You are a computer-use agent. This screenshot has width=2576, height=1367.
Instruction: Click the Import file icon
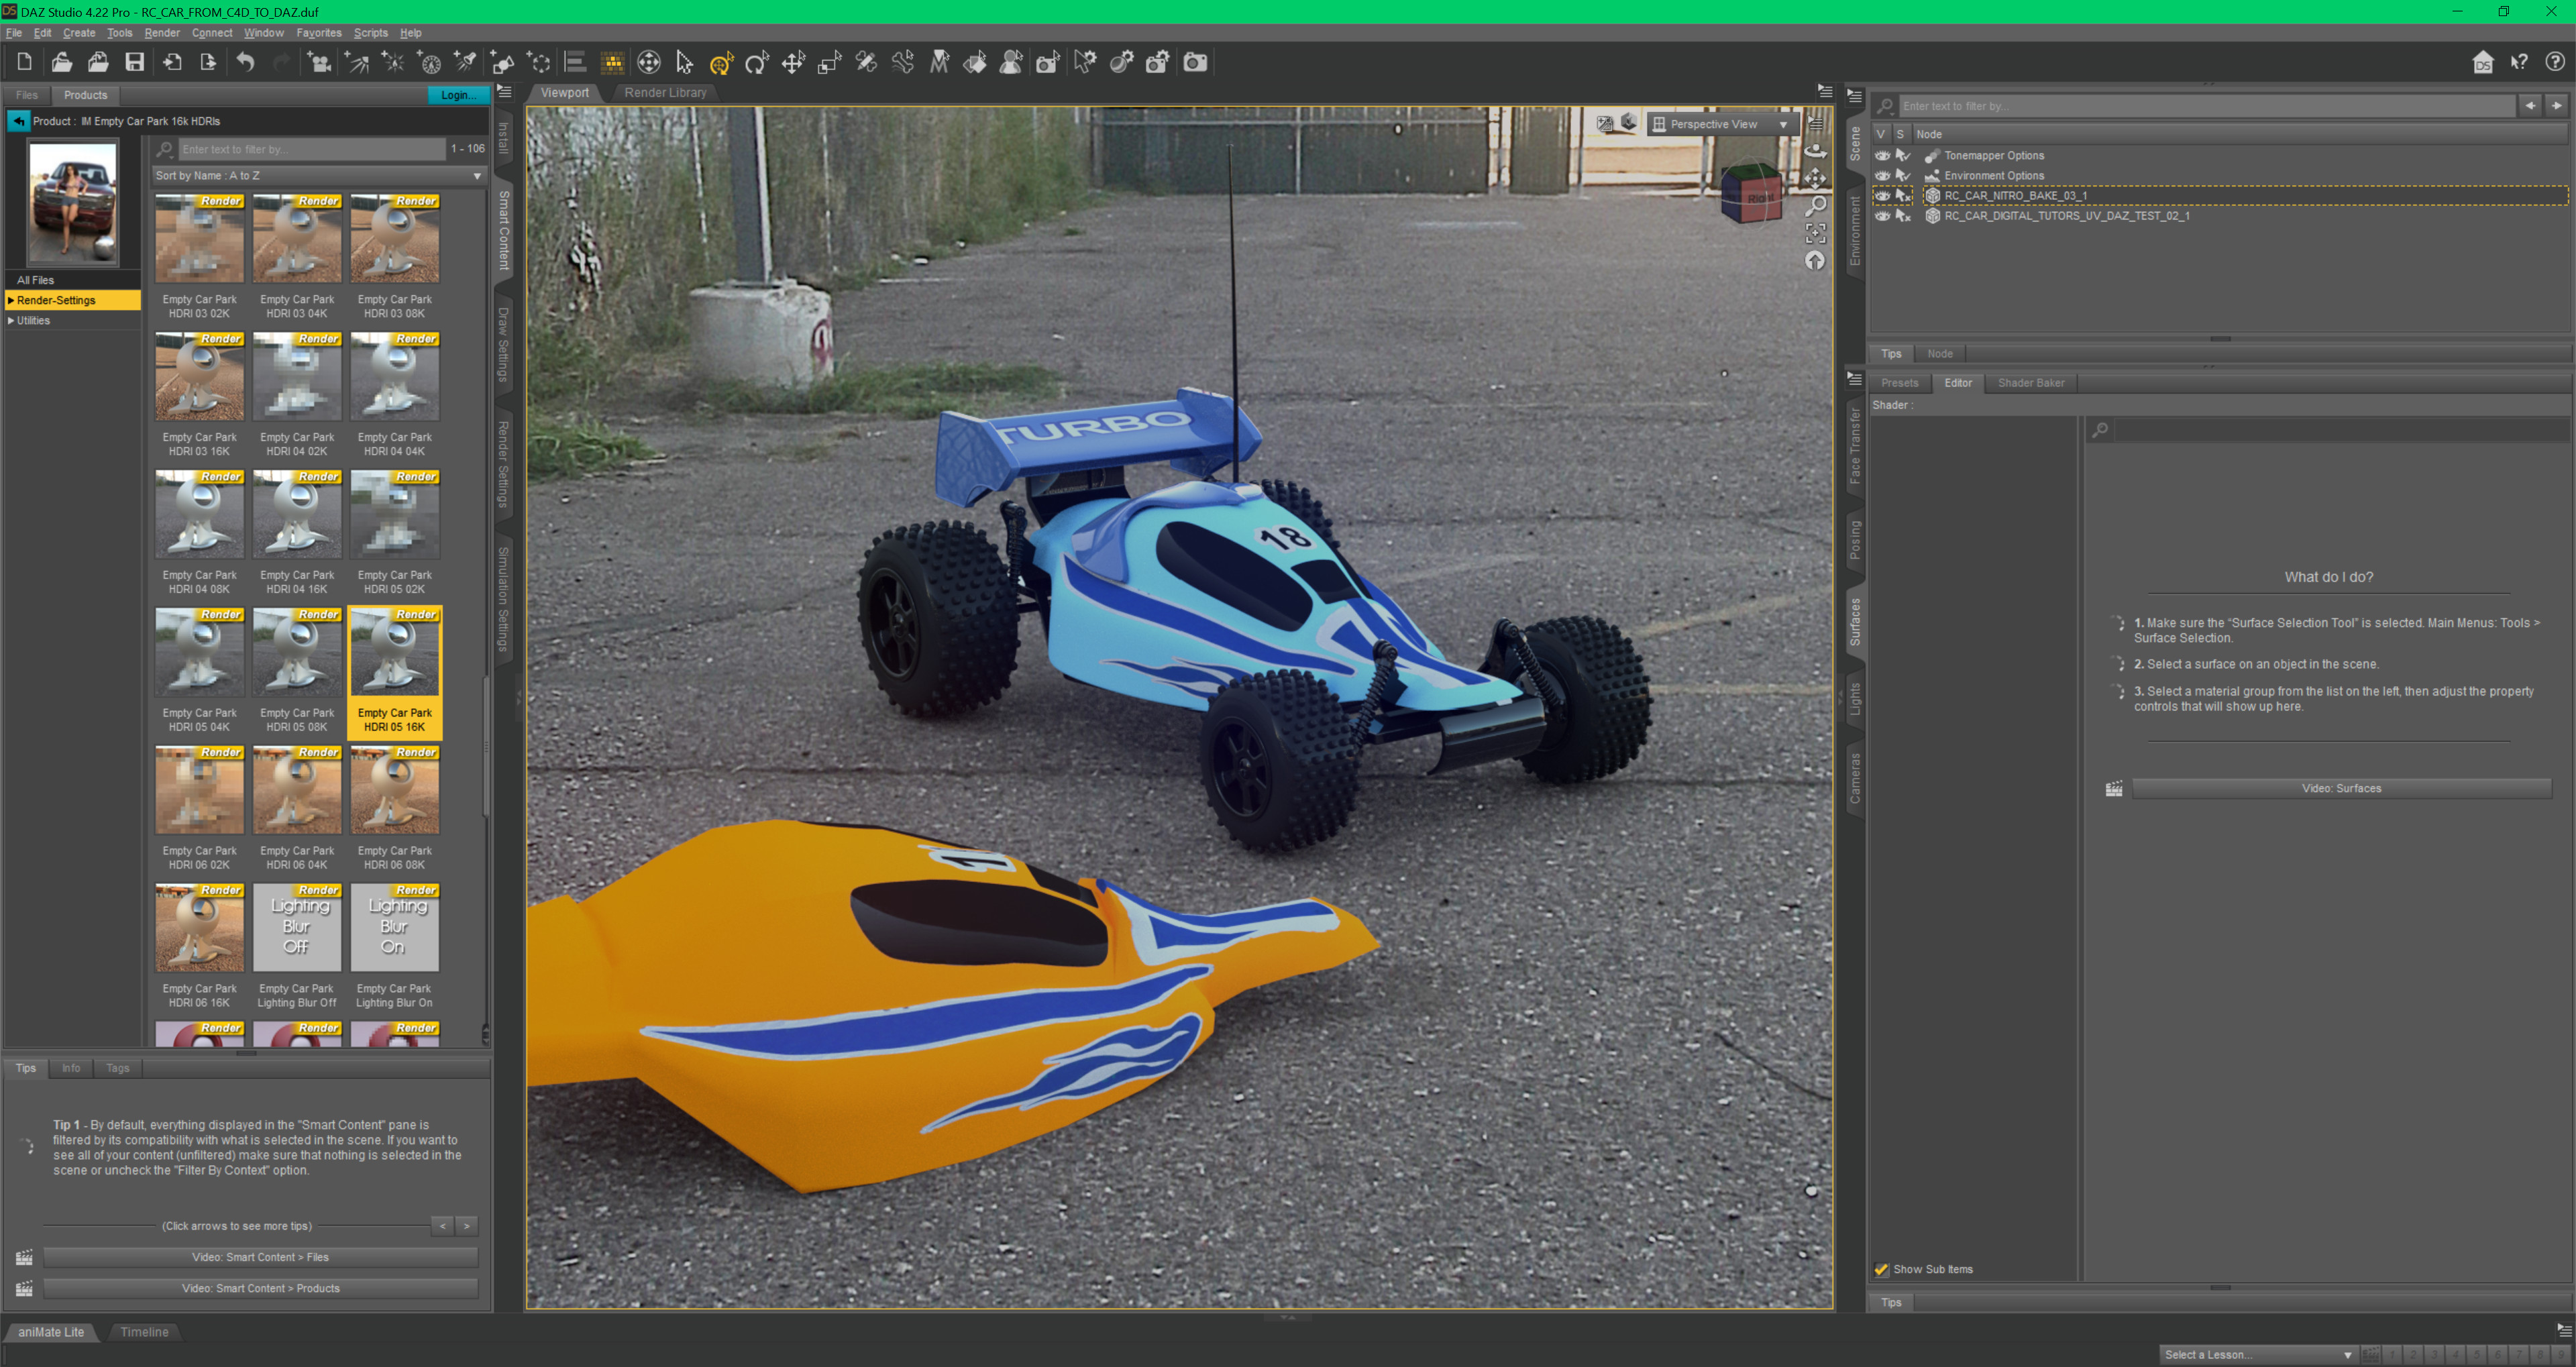[x=172, y=62]
